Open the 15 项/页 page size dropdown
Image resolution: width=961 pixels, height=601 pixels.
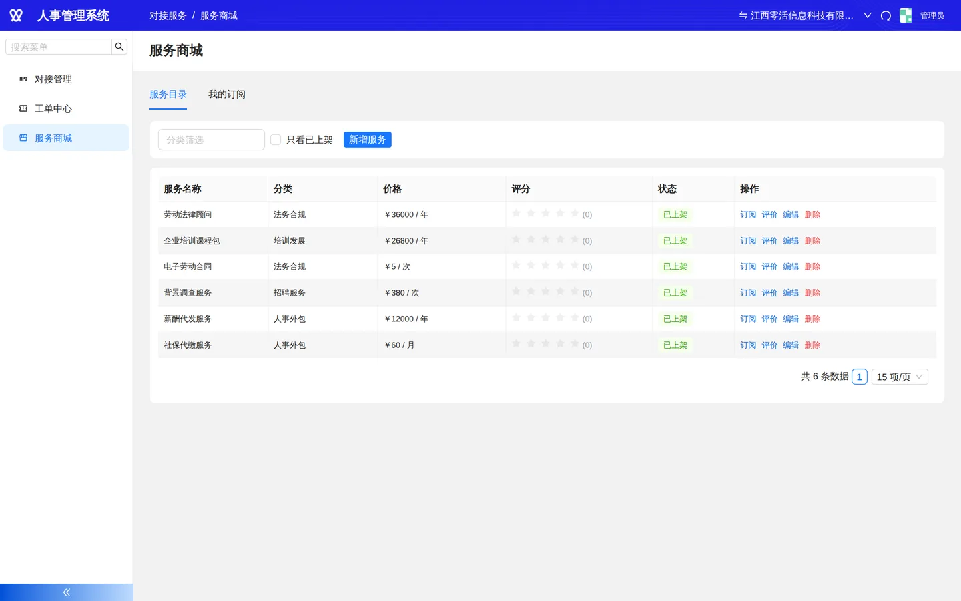pyautogui.click(x=900, y=377)
